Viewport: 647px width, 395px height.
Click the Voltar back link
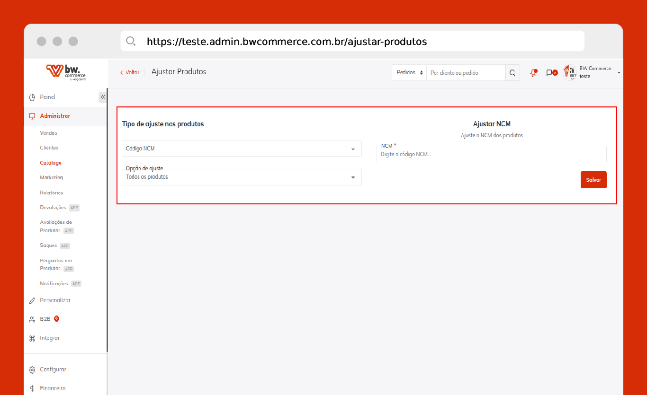coord(130,72)
